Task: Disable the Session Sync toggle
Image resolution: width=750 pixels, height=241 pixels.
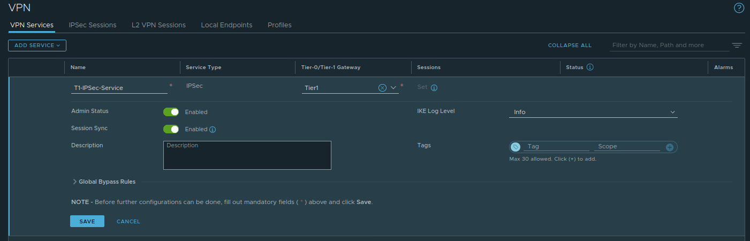Action: [x=171, y=129]
